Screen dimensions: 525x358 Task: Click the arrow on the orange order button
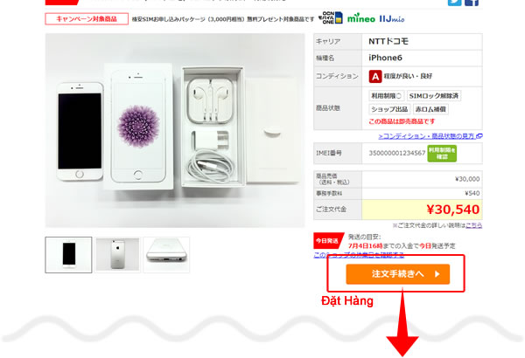[x=437, y=274]
